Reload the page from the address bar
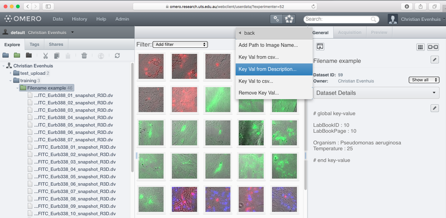The image size is (446, 218). click(x=313, y=6)
